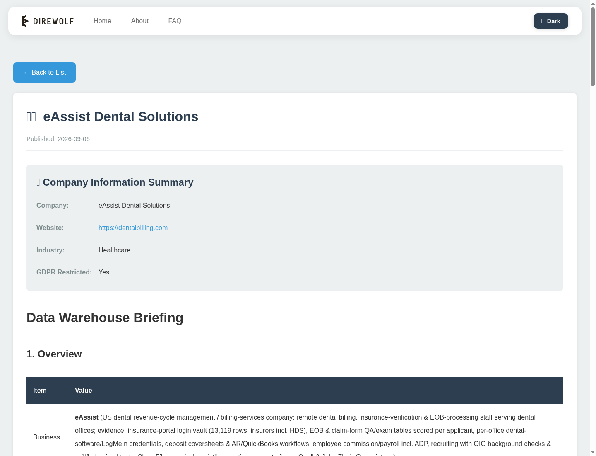Click the 1. Overview section heading
This screenshot has width=596, height=456.
tap(54, 354)
